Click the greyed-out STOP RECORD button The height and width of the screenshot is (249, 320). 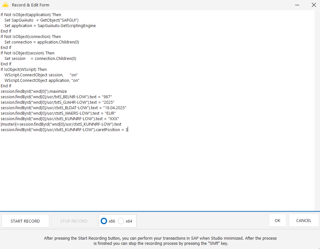(x=74, y=221)
